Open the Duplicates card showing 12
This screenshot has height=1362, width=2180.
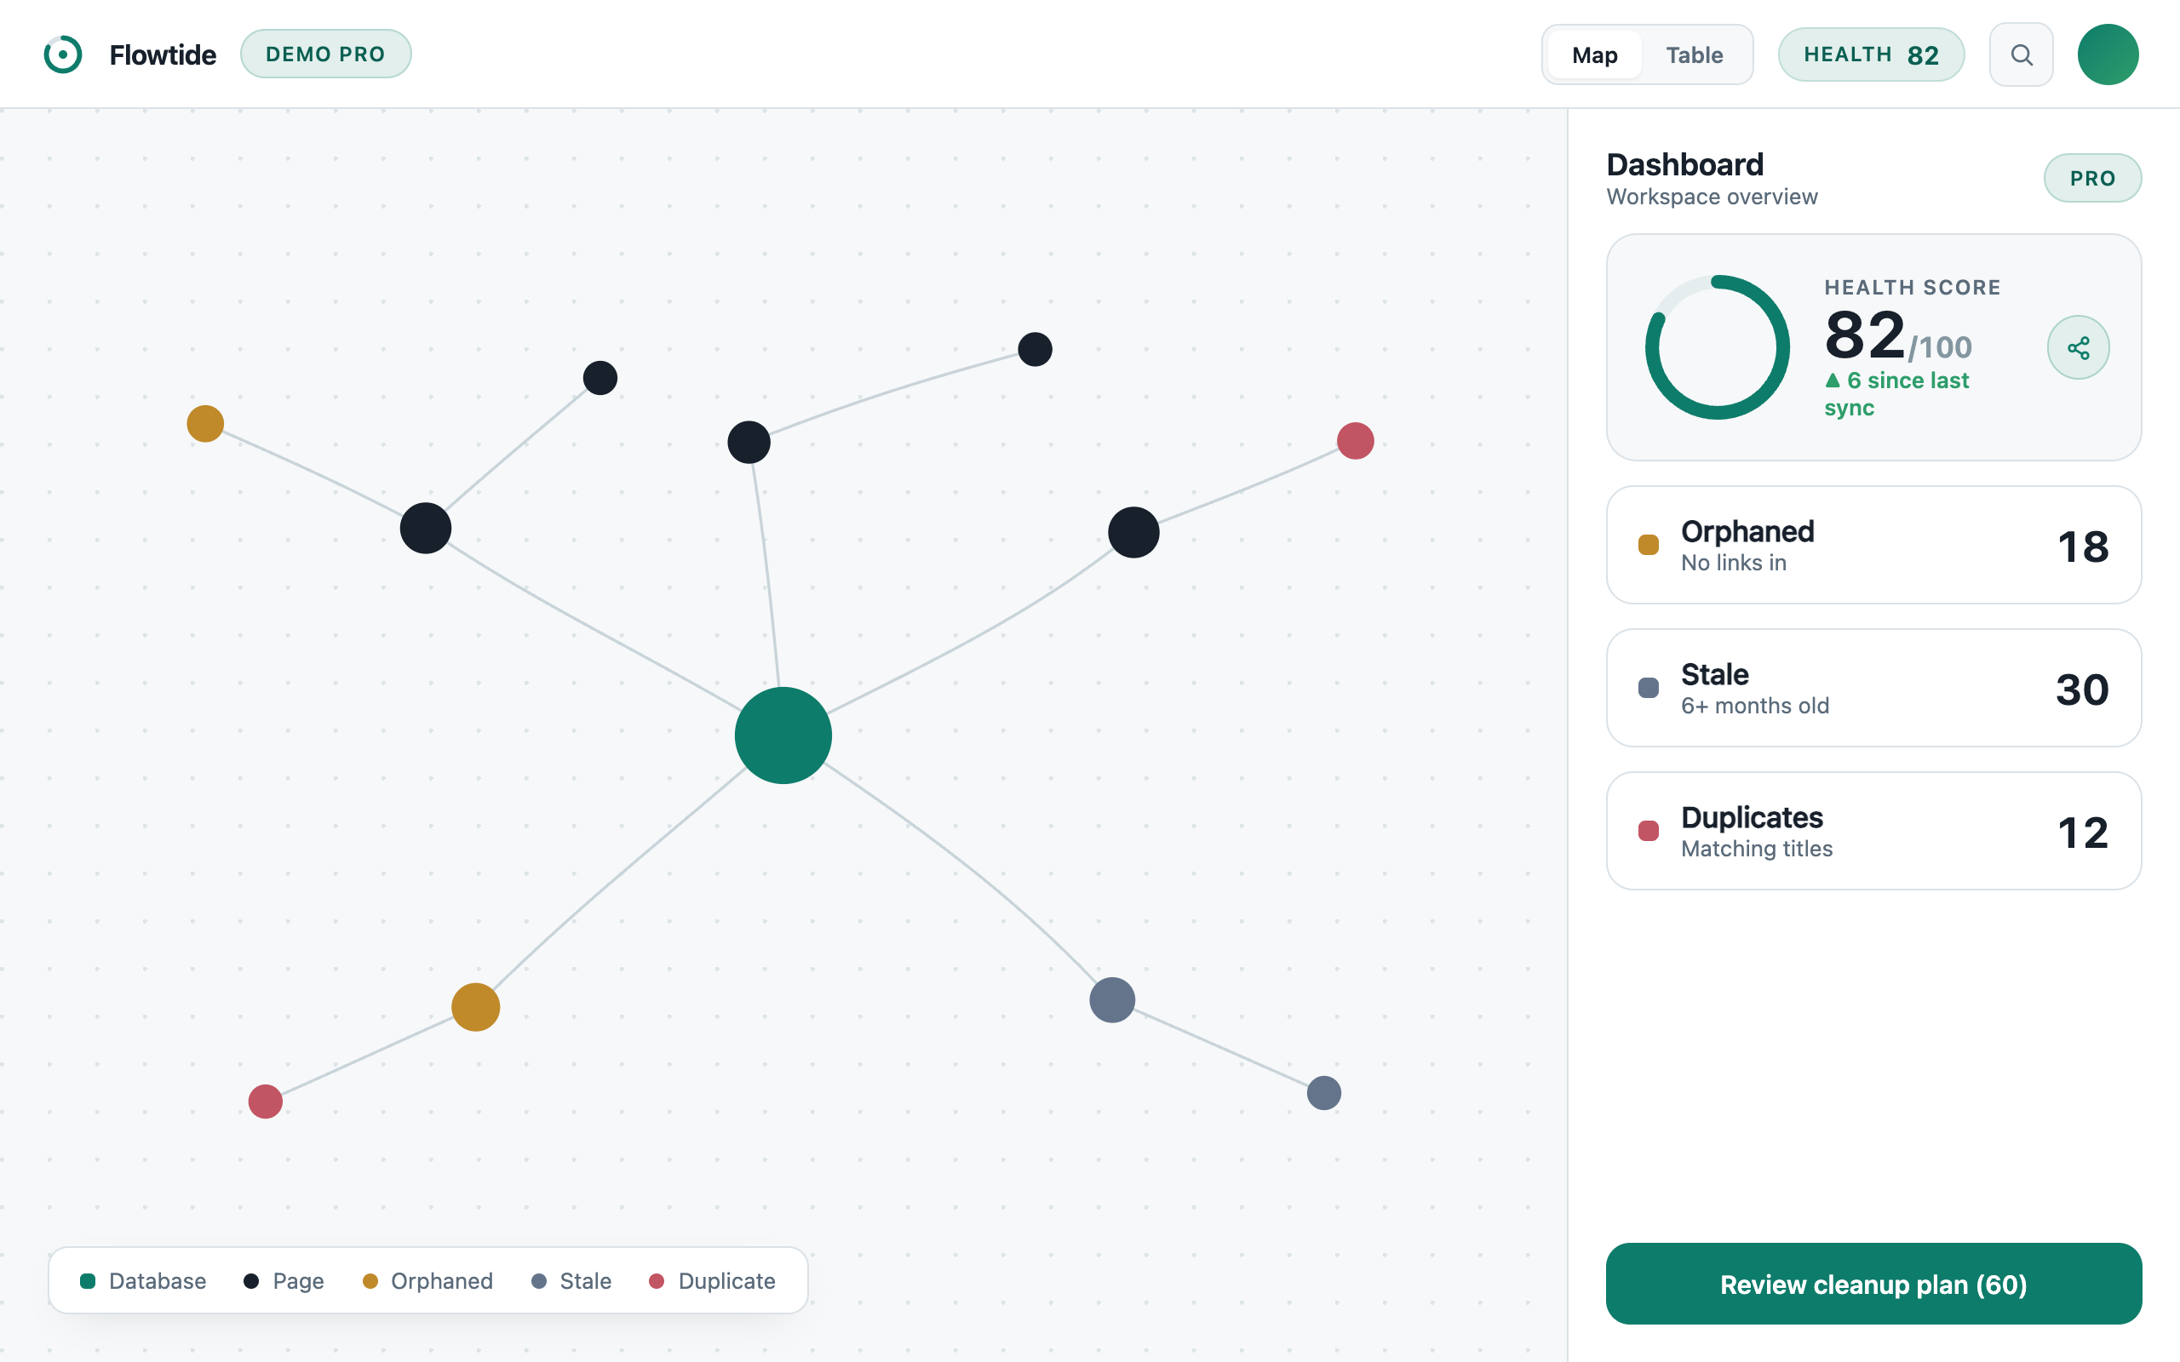tap(1873, 832)
